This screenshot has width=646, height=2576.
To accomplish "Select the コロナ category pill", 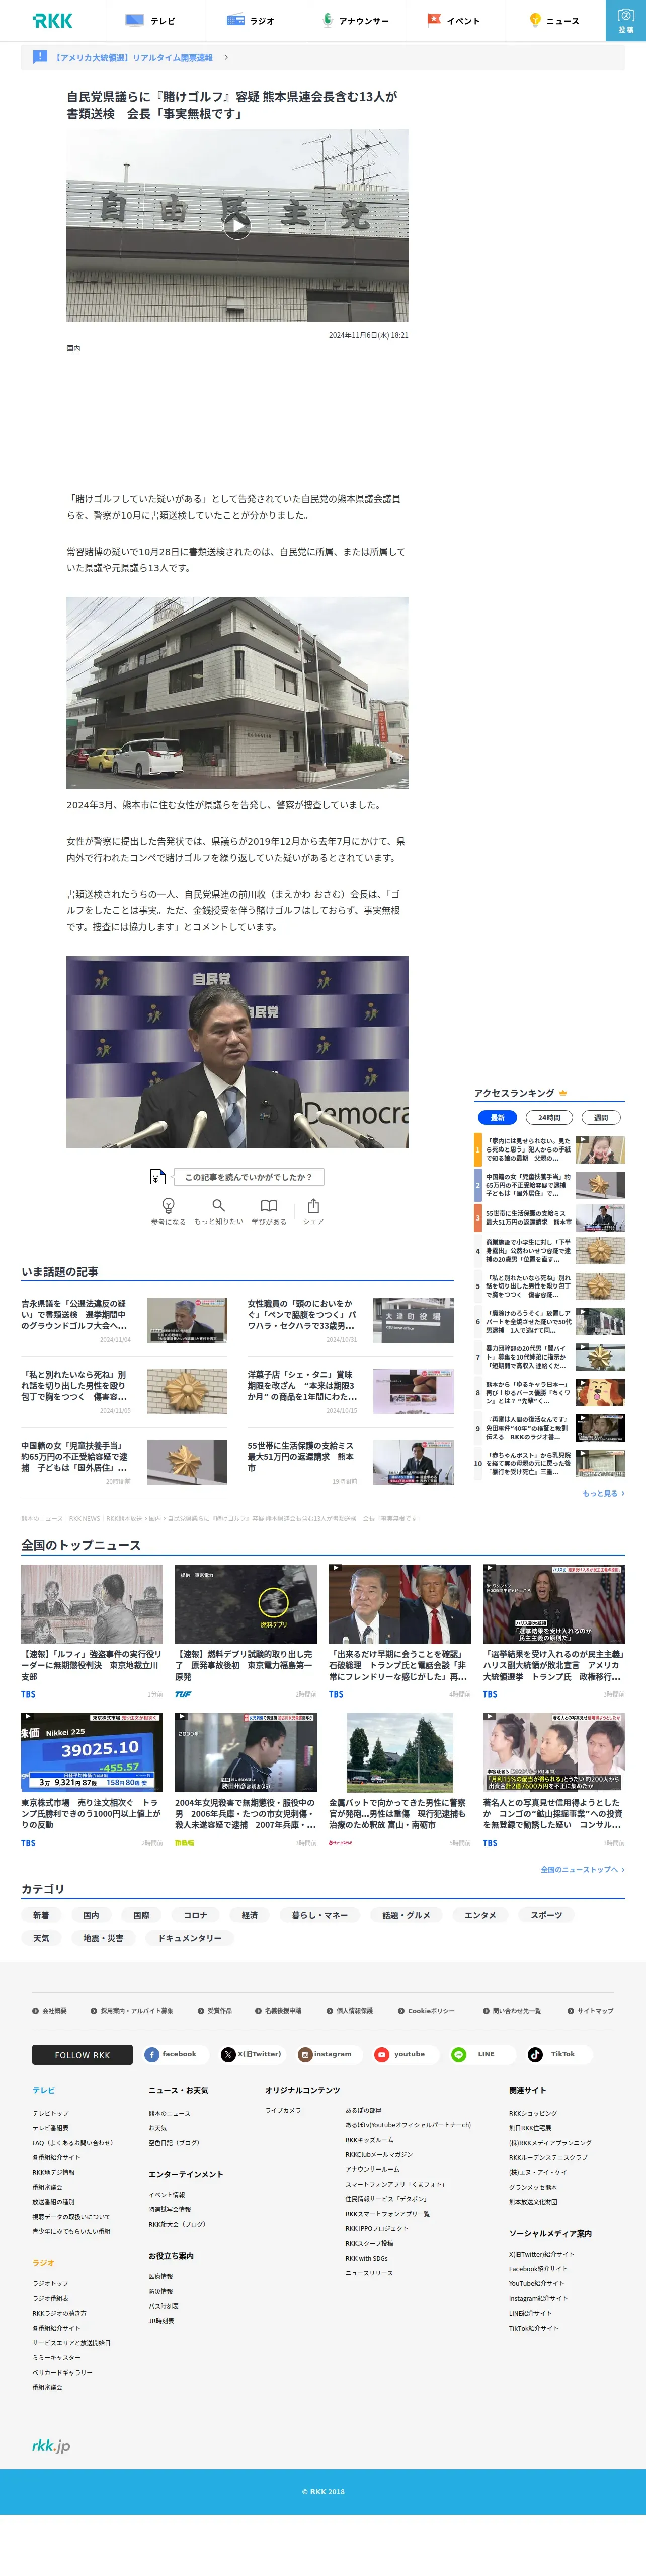I will pyautogui.click(x=196, y=1915).
